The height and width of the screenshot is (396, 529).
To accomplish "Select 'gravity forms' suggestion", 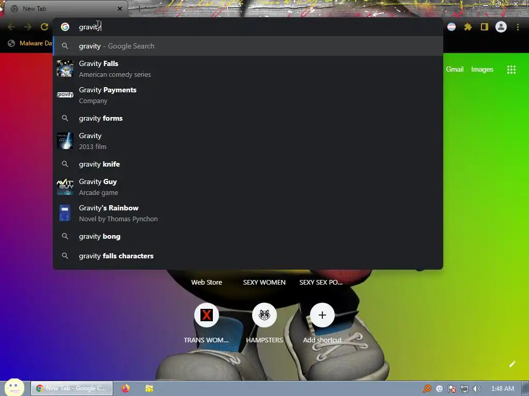I will [247, 118].
